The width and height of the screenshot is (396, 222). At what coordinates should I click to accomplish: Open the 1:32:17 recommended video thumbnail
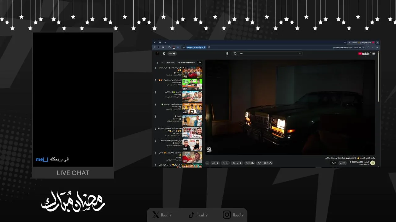(x=192, y=96)
